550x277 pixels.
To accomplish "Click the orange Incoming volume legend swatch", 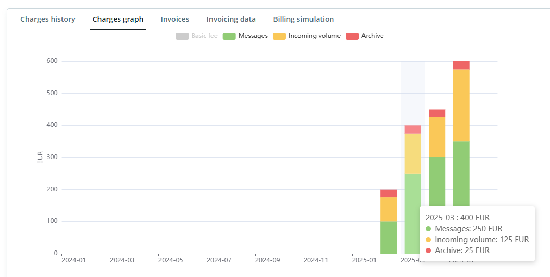I will (279, 36).
